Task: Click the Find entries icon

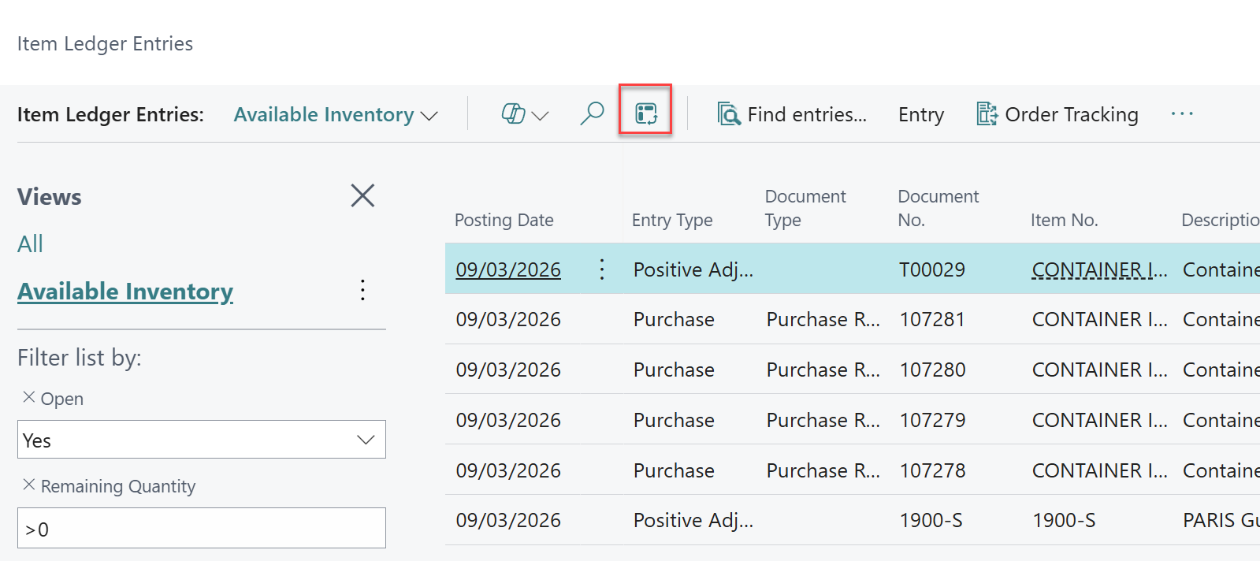Action: click(729, 114)
